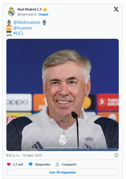This screenshot has width=126, height=179.
Task: Click the first microphone emoji
Action: (x=9, y=22)
